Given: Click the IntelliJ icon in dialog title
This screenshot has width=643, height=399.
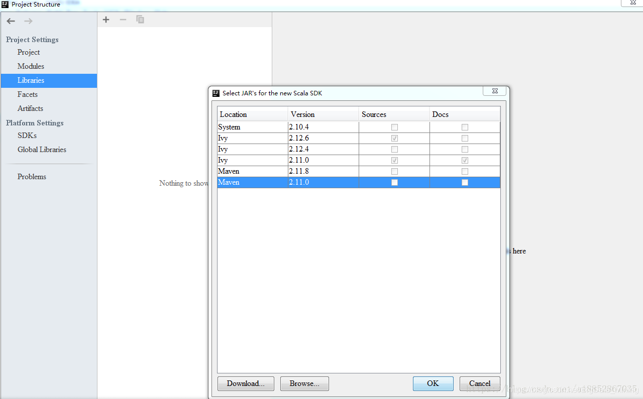Looking at the screenshot, I should tap(216, 93).
